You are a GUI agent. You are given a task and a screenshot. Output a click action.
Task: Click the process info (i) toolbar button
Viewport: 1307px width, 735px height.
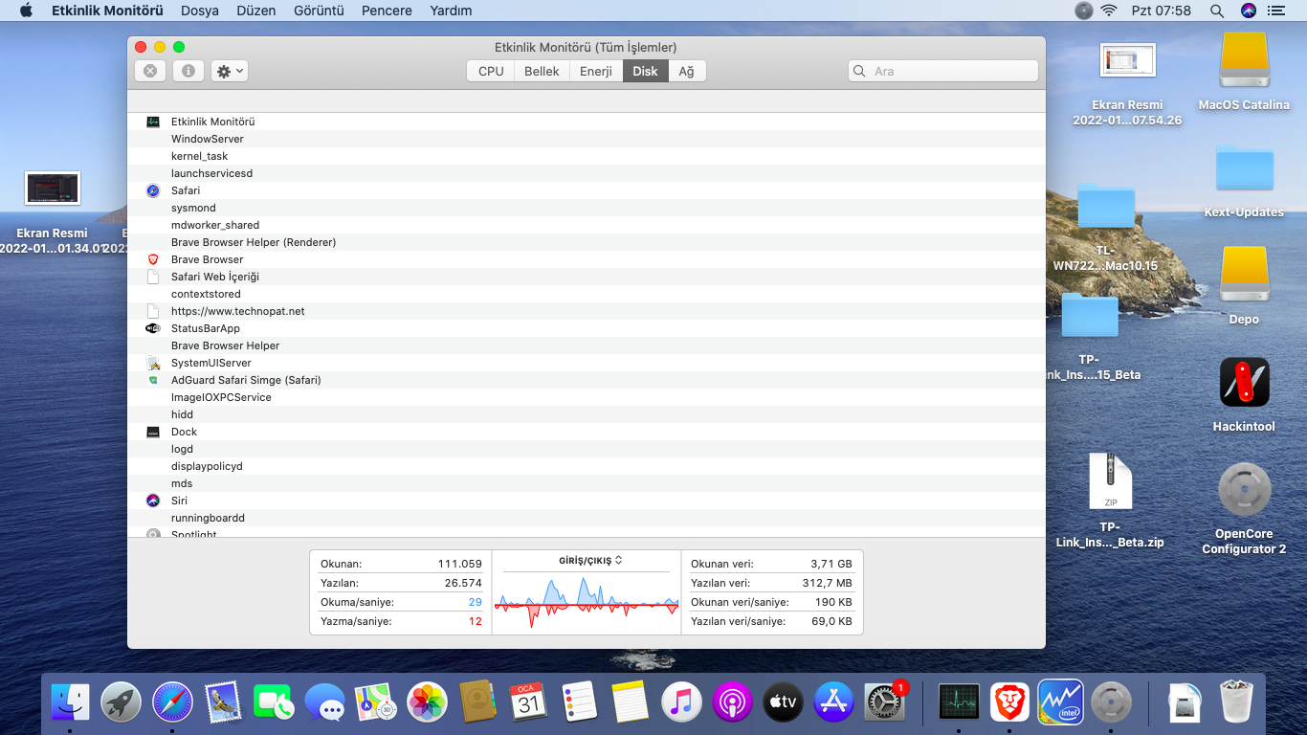click(188, 71)
